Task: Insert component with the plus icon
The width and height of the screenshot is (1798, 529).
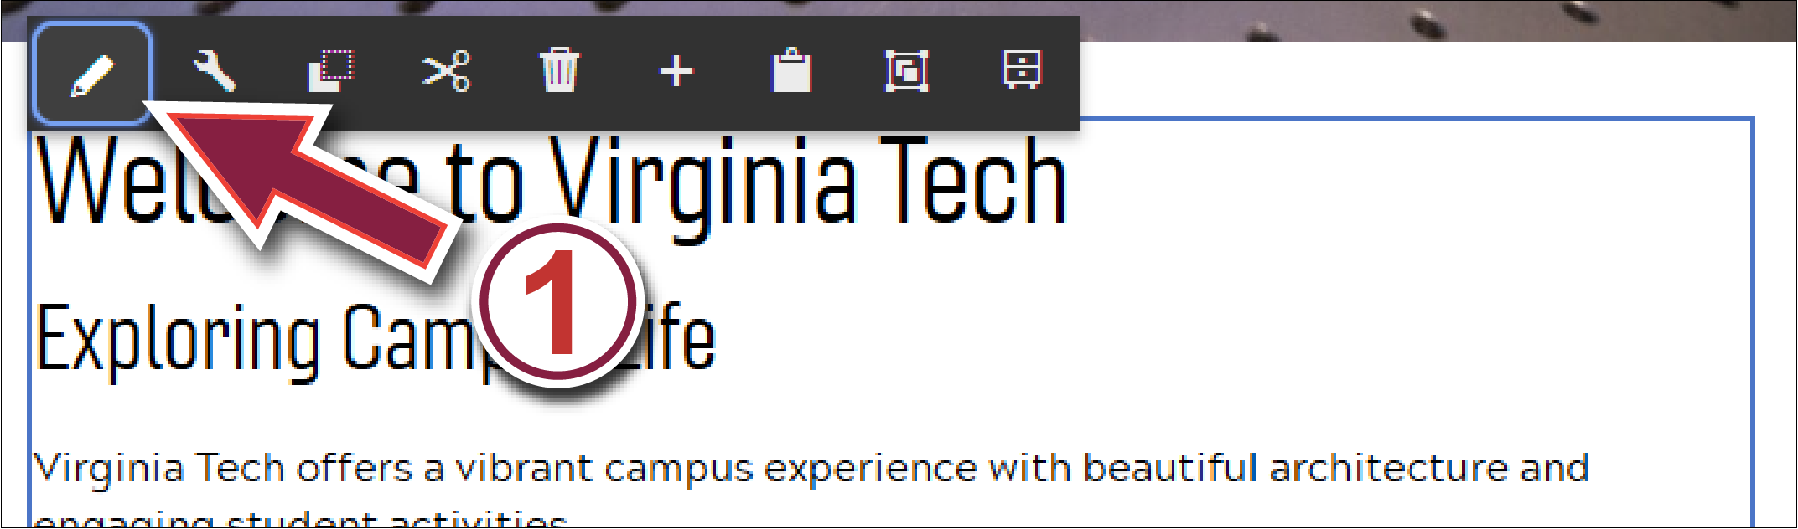Action: tap(676, 72)
